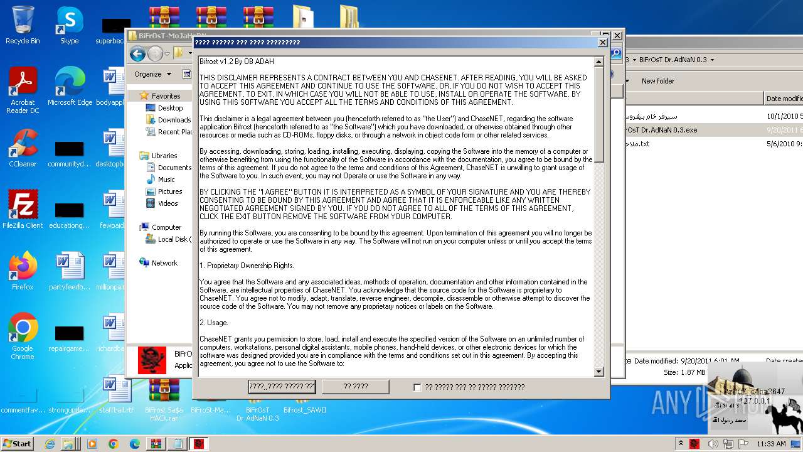Select Downloads in navigation pane
The height and width of the screenshot is (452, 803).
pos(174,120)
